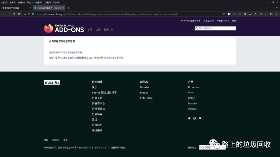Open a new tab with plus button
The width and height of the screenshot is (280, 157).
click(x=68, y=8)
